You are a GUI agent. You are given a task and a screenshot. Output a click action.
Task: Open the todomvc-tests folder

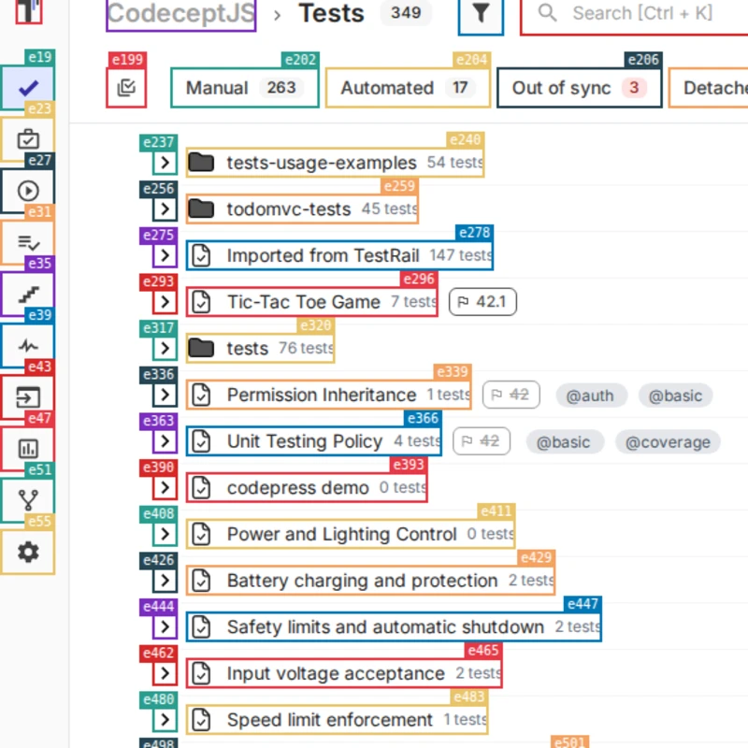point(302,209)
